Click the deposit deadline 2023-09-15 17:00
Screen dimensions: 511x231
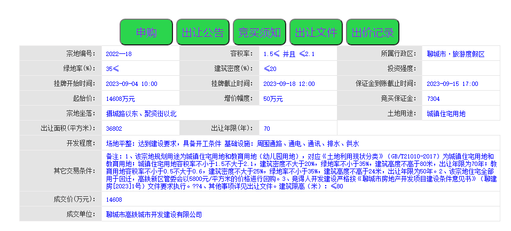[452, 84]
